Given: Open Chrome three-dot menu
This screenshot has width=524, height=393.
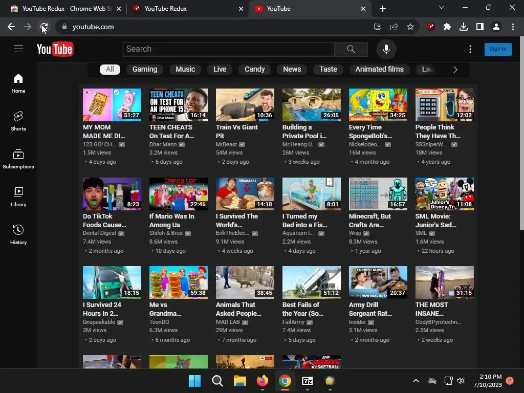Looking at the screenshot, I should [513, 27].
